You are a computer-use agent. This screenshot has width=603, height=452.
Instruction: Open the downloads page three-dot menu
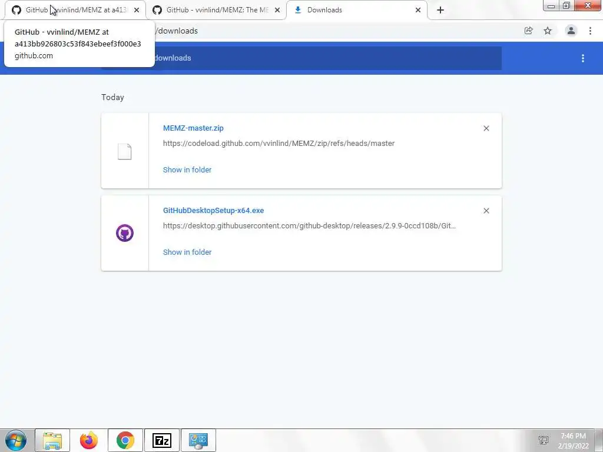pos(582,58)
